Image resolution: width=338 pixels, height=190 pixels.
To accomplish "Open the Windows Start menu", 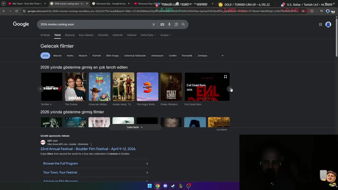I will pyautogui.click(x=150, y=186).
